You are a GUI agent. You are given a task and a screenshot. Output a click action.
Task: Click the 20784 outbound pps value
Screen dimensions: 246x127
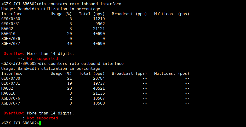click(x=99, y=78)
